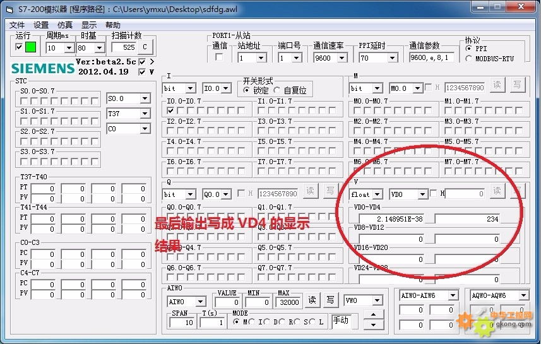Open the M section bit type dropdown
The width and height of the screenshot is (541, 344).
(377, 88)
